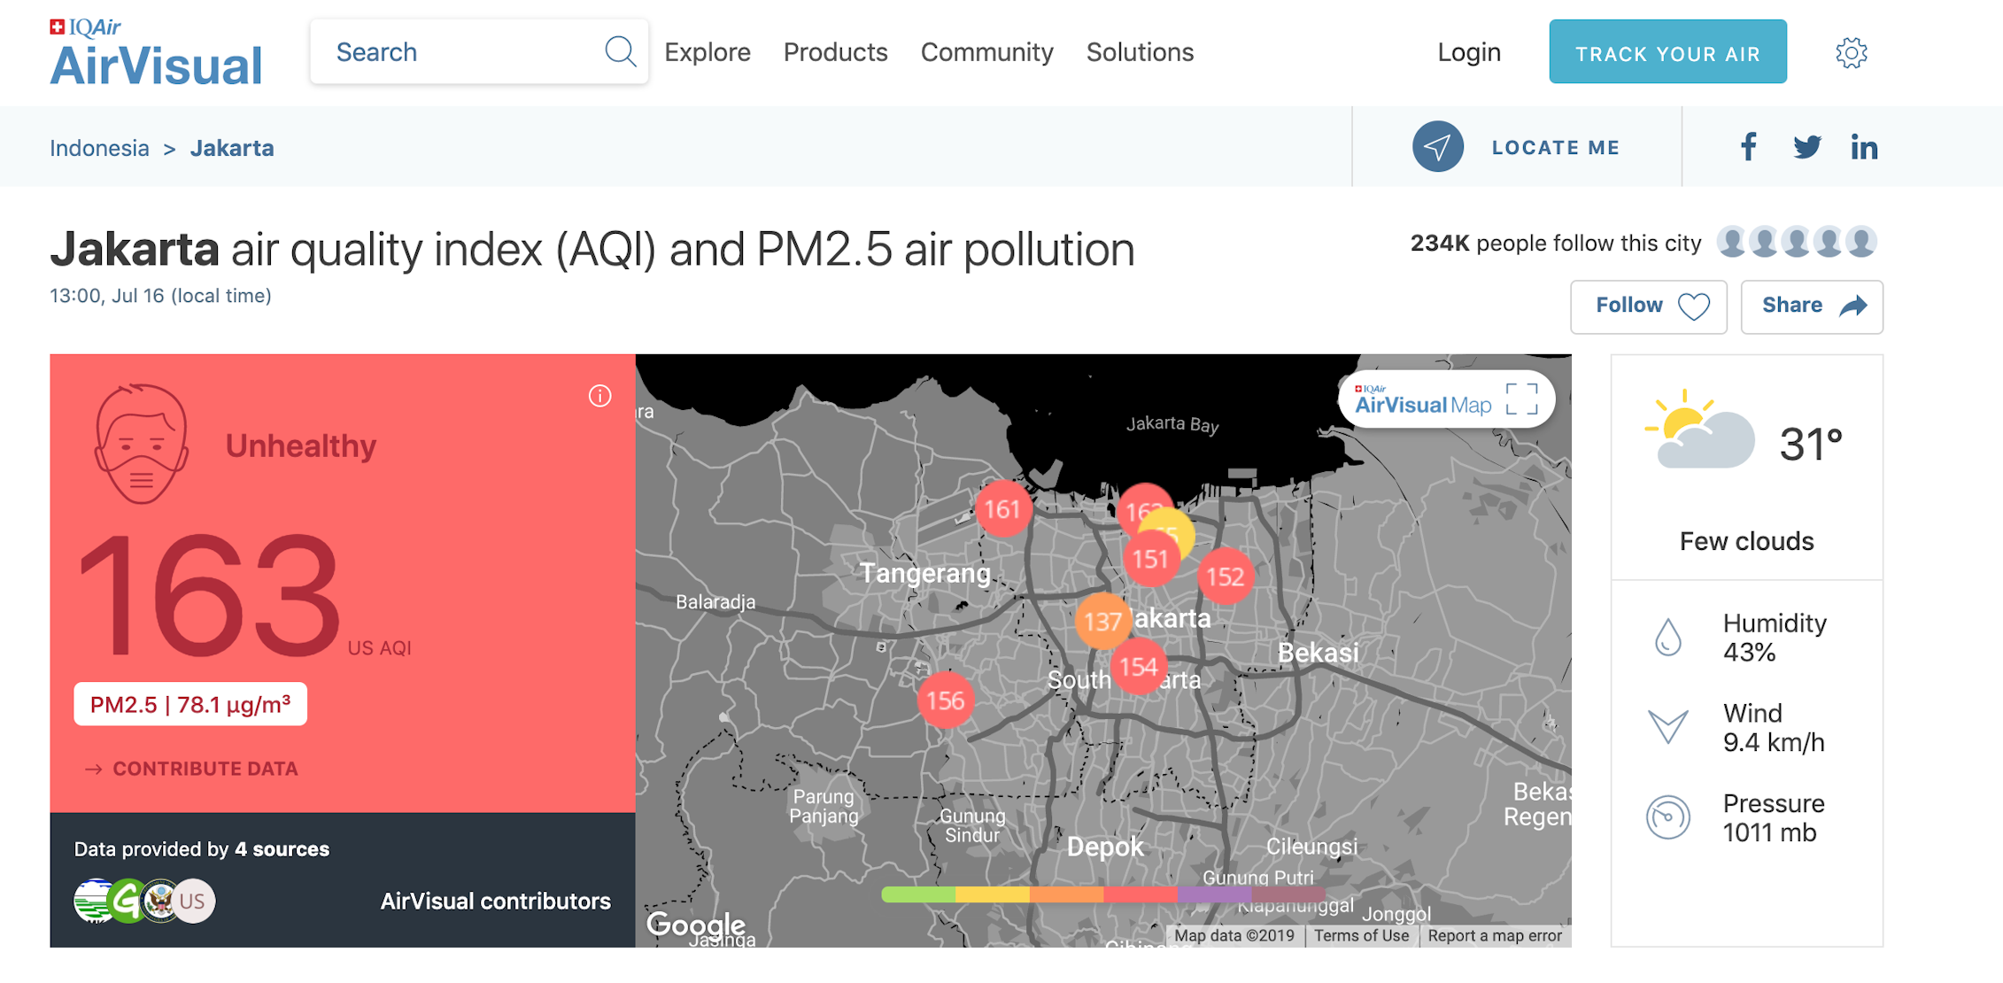Viewport: 2003px width, 983px height.
Task: Open AQI info icon on red panel
Action: [599, 396]
